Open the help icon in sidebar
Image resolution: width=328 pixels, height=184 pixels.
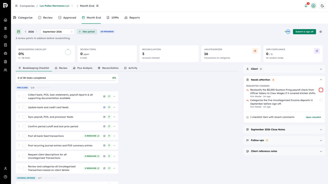click(x=5, y=177)
